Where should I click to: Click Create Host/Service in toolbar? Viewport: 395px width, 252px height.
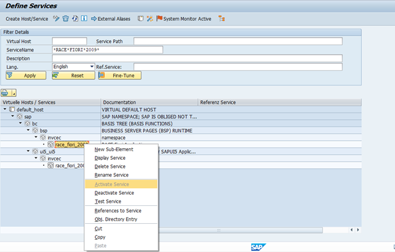coord(26,19)
